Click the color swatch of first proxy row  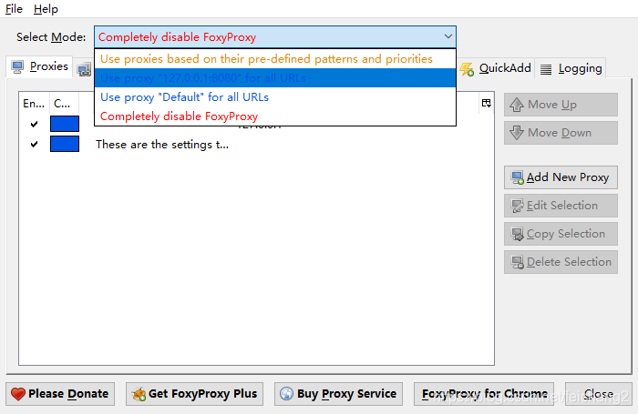[x=65, y=124]
